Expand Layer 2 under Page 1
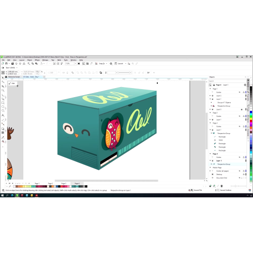This screenshot has width=253, height=253. (x=210, y=96)
